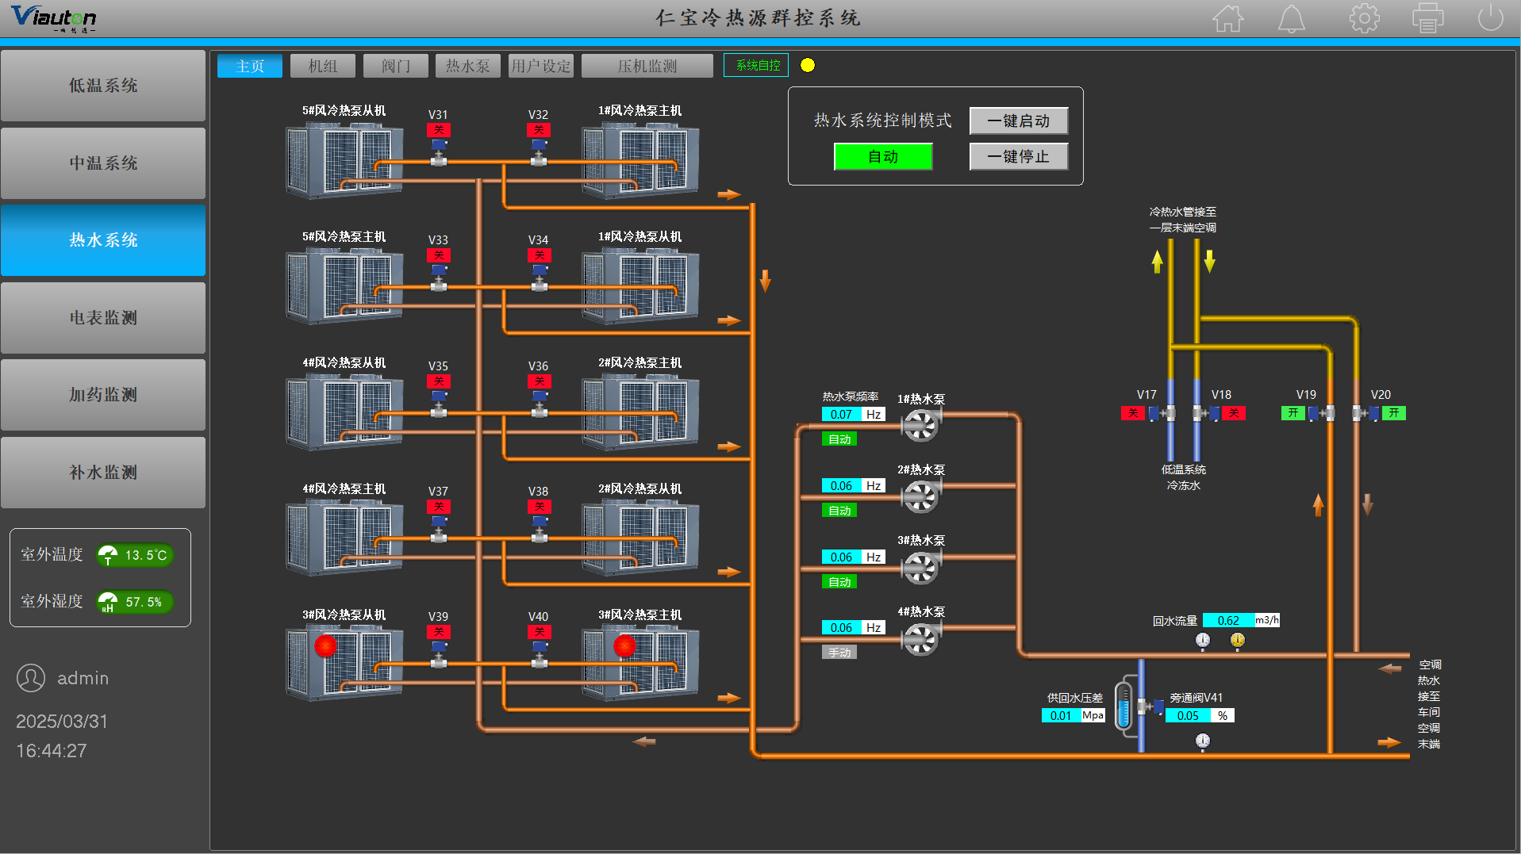
Task: Select the 1#热水泵 pump icon
Action: (921, 425)
